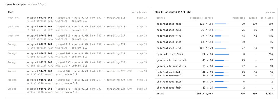Viewport: 280px width, 102px height.
Task: Click the 'in flight' column header
Action: (x=267, y=18)
